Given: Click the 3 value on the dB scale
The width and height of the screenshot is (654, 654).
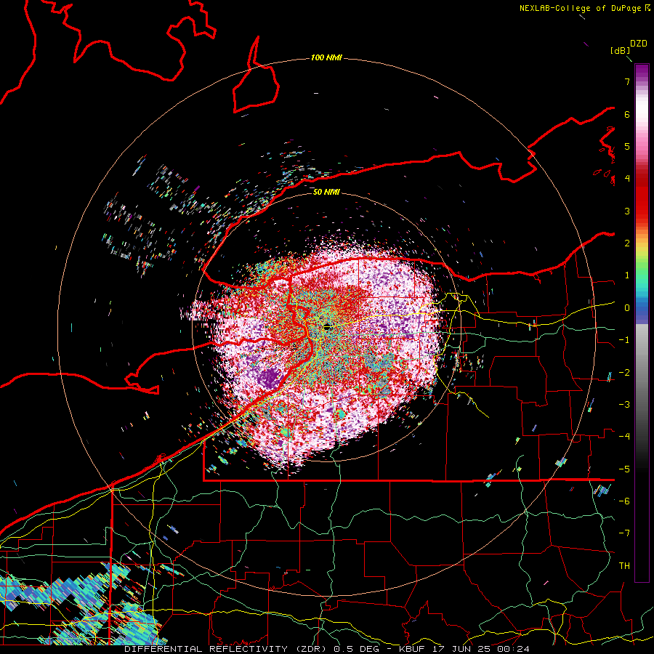Looking at the screenshot, I should (627, 211).
